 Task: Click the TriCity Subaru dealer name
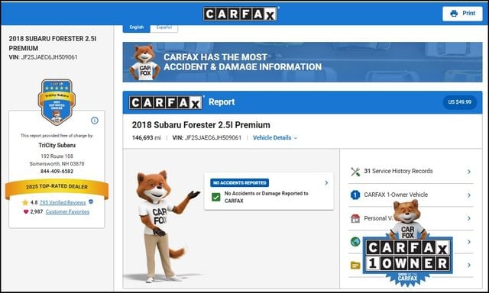(x=57, y=145)
